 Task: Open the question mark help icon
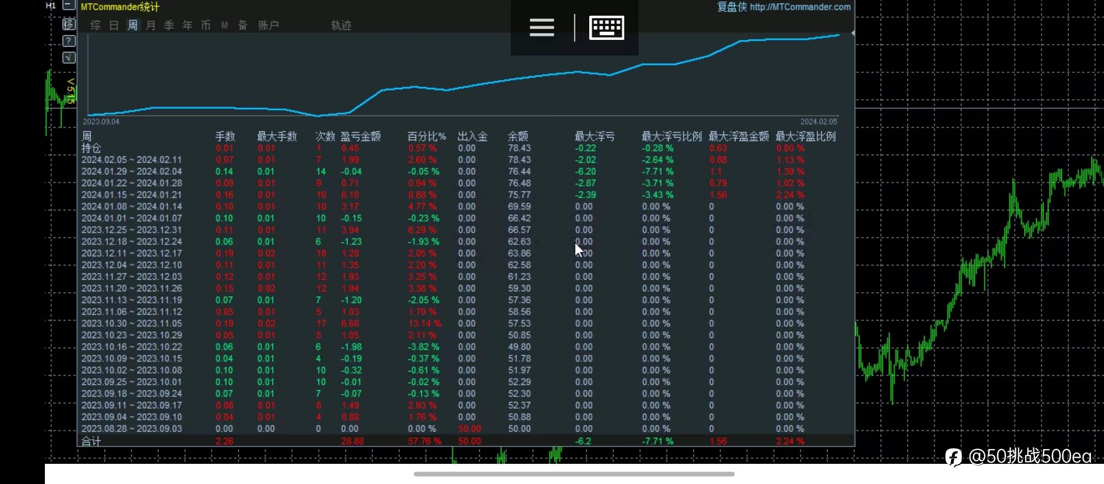click(69, 41)
